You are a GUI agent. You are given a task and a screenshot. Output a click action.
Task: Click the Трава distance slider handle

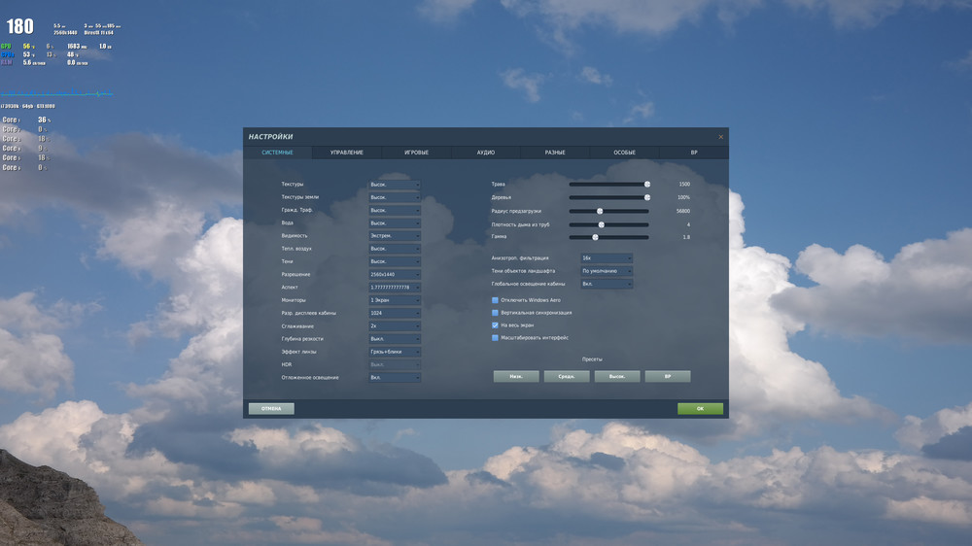coord(647,184)
